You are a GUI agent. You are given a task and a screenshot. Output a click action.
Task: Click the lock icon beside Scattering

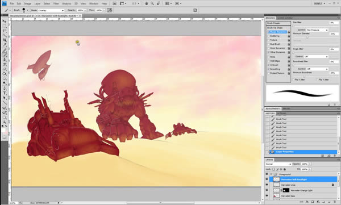[289, 36]
